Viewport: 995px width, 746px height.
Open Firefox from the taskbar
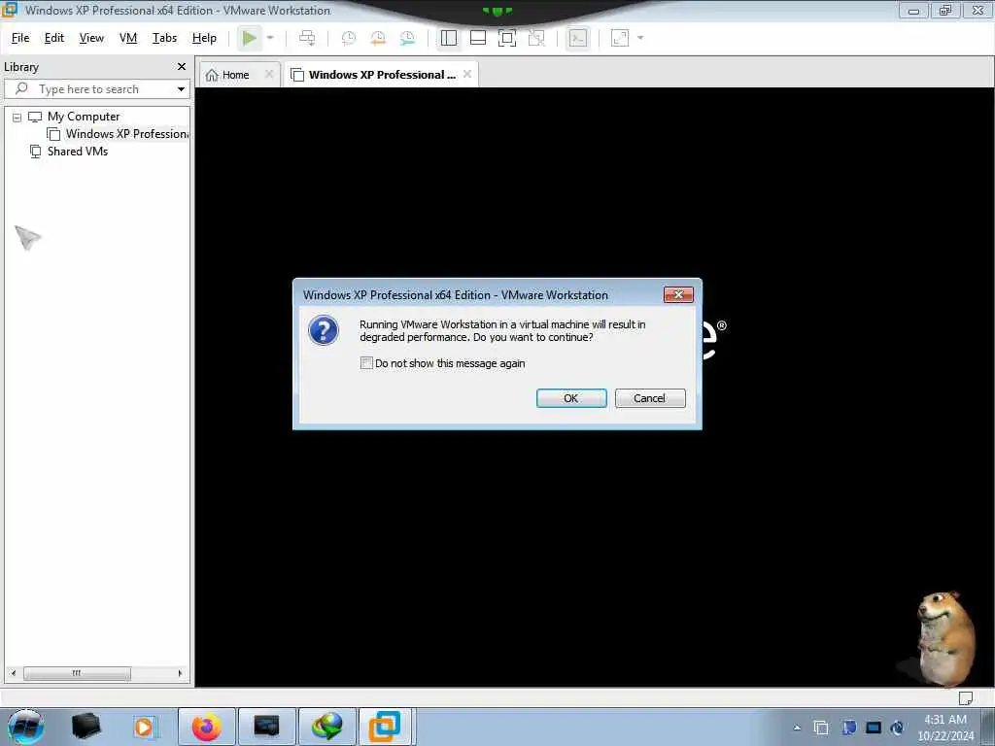click(x=207, y=727)
